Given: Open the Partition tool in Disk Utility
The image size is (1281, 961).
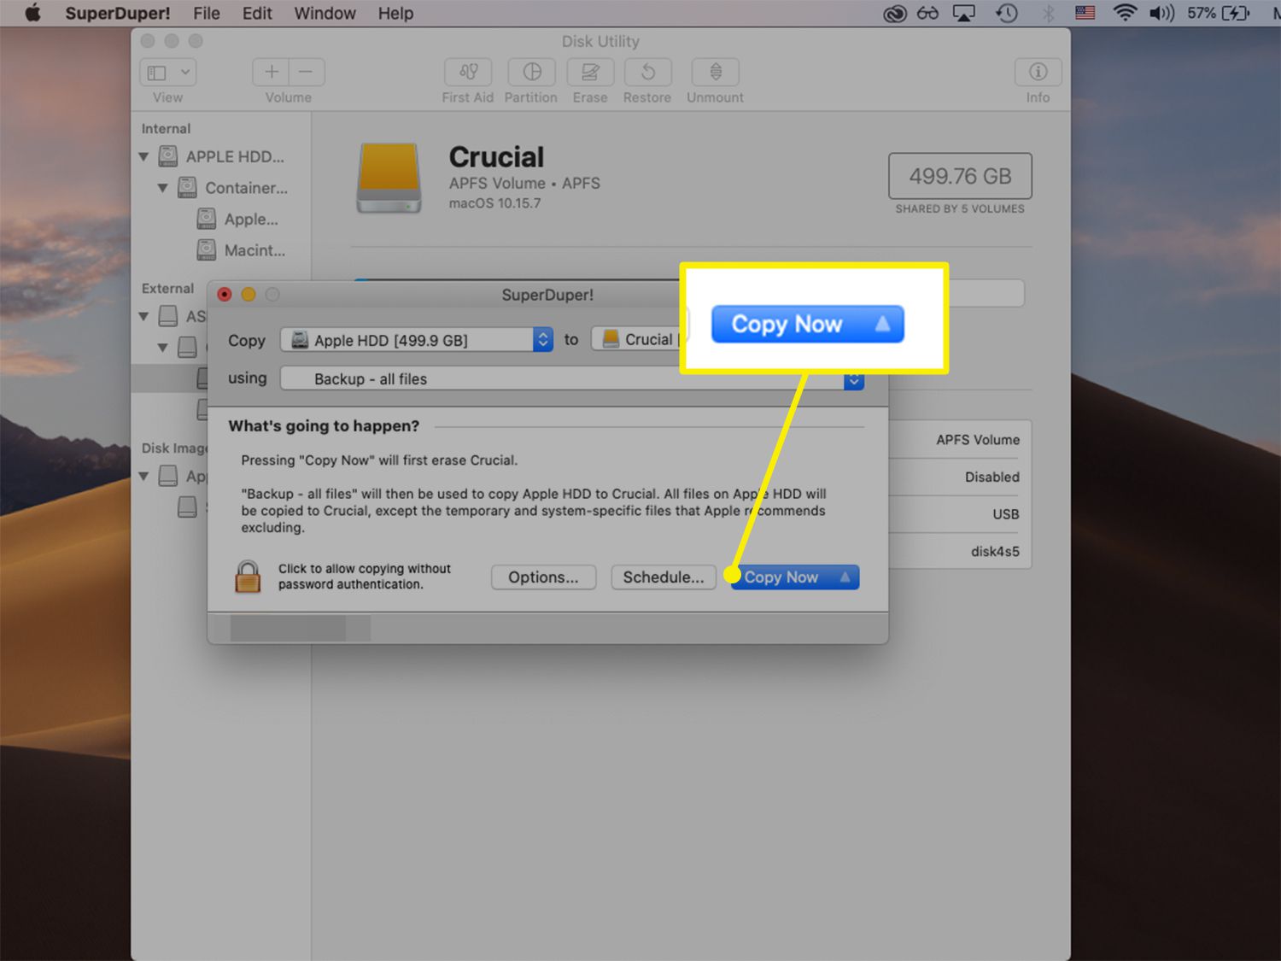Looking at the screenshot, I should pos(531,72).
